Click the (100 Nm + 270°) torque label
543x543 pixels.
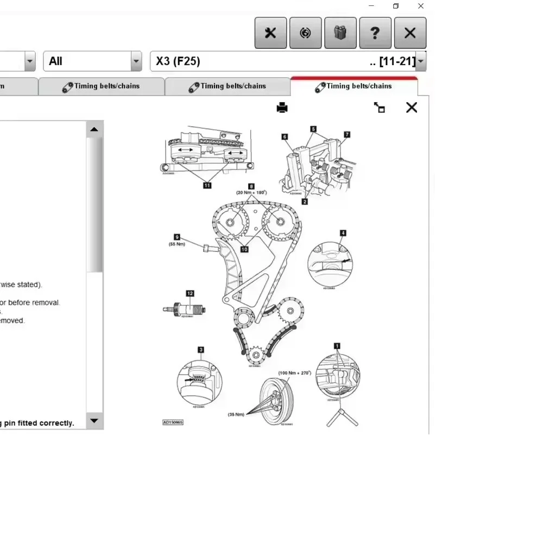coord(295,373)
